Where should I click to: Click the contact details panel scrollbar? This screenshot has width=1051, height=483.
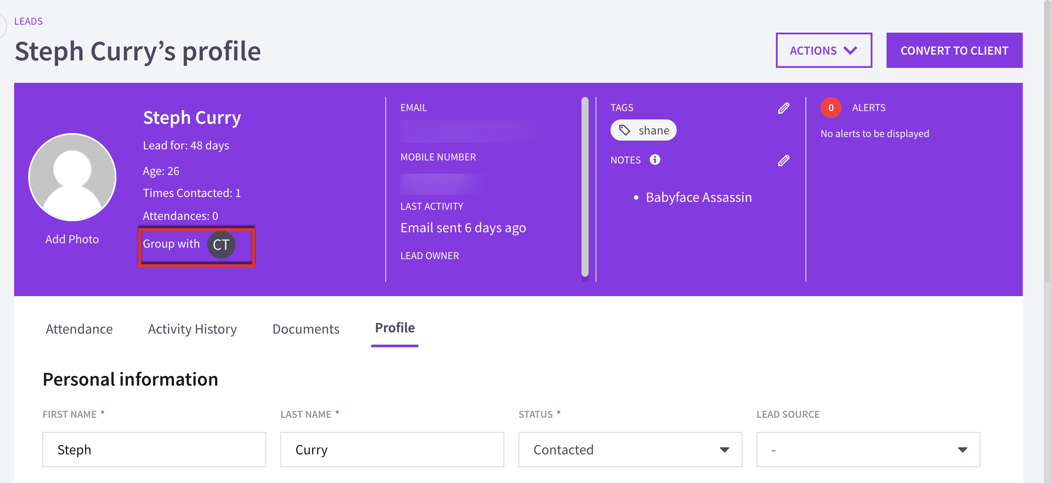pyautogui.click(x=585, y=187)
